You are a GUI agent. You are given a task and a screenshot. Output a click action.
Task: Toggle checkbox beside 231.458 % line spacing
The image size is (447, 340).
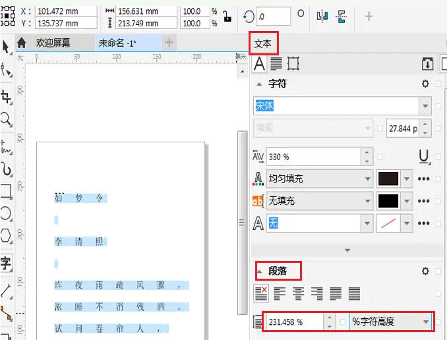[342, 322]
